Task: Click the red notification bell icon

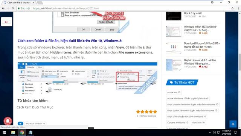Action: tap(8, 121)
